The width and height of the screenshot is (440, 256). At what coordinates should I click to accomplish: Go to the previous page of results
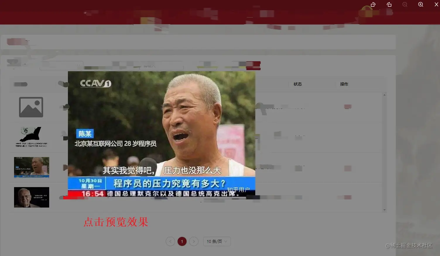170,241
